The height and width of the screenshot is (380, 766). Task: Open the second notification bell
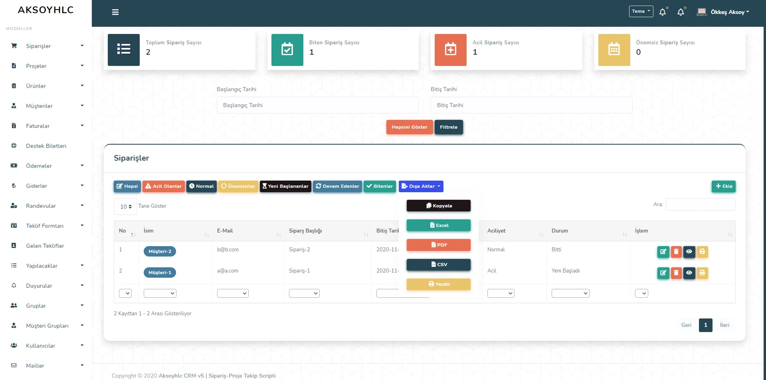click(x=681, y=12)
